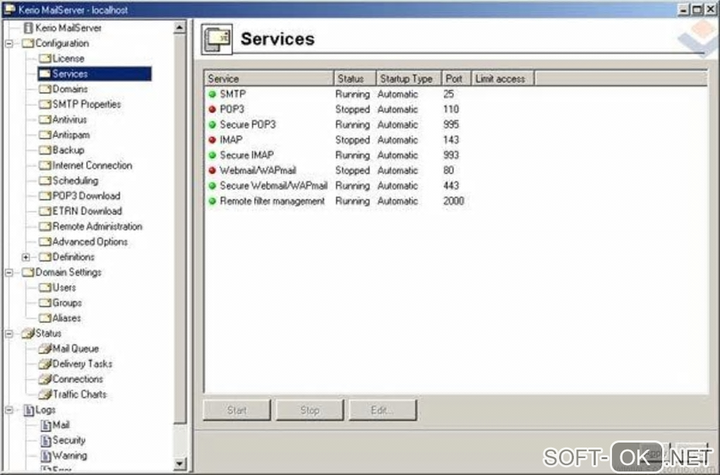The image size is (720, 475).
Task: Click the red status dot for IMAP
Action: 212,140
